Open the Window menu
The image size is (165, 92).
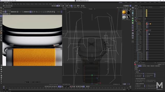[x=65, y=4]
